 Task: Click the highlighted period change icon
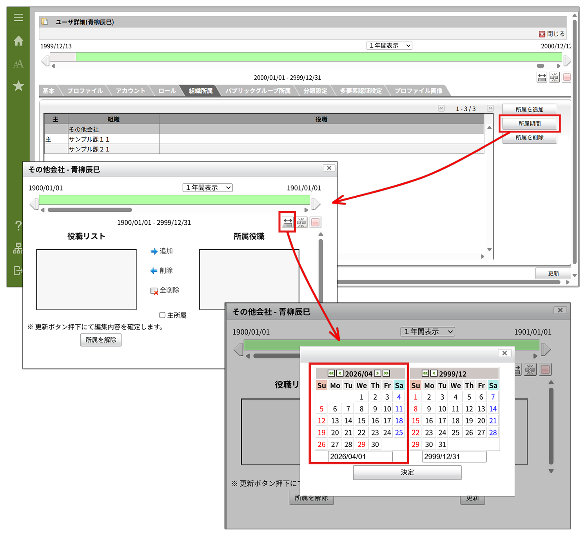(288, 222)
